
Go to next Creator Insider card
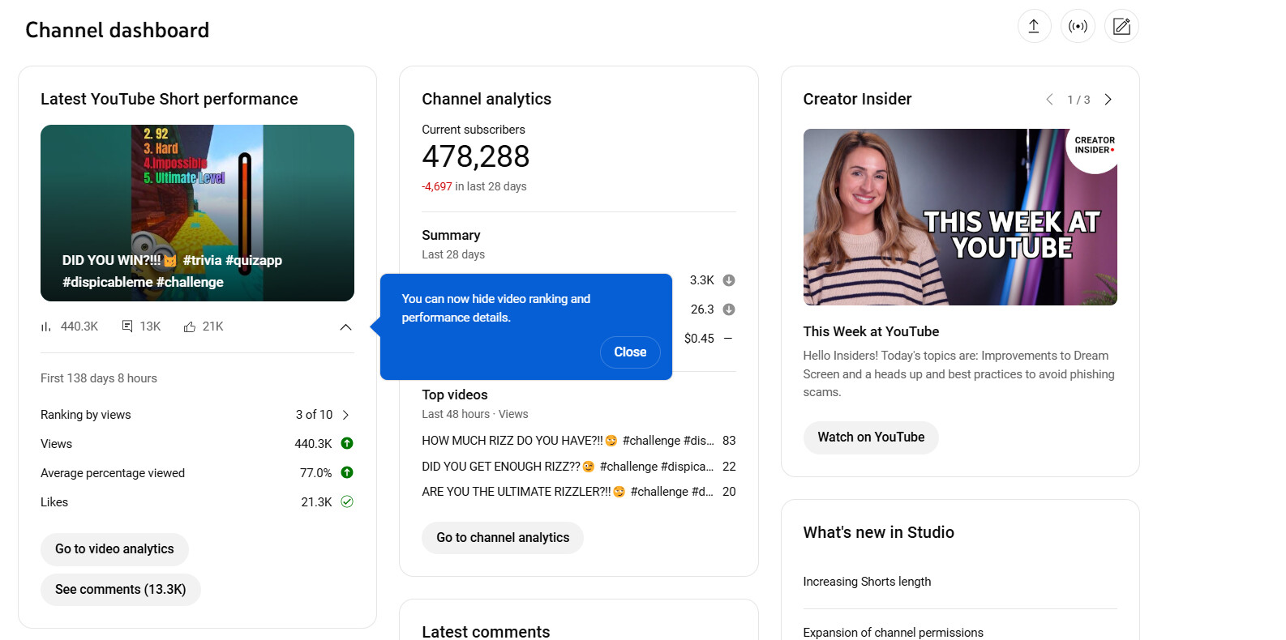pos(1108,100)
